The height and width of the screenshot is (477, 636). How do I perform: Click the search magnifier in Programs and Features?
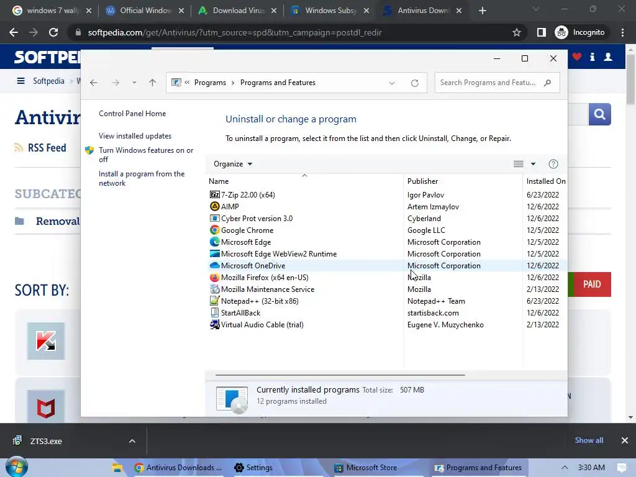coord(547,83)
